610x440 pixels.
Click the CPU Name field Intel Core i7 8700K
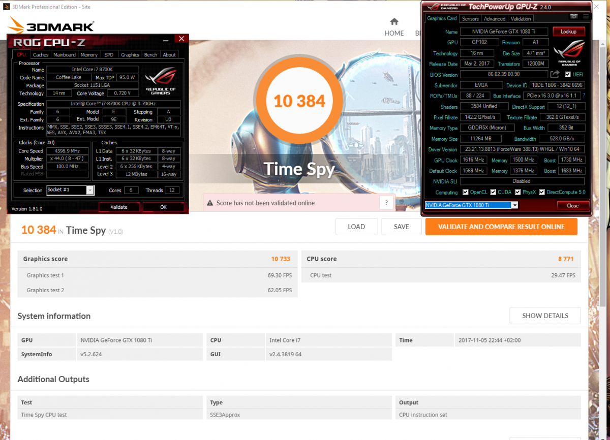coord(93,70)
